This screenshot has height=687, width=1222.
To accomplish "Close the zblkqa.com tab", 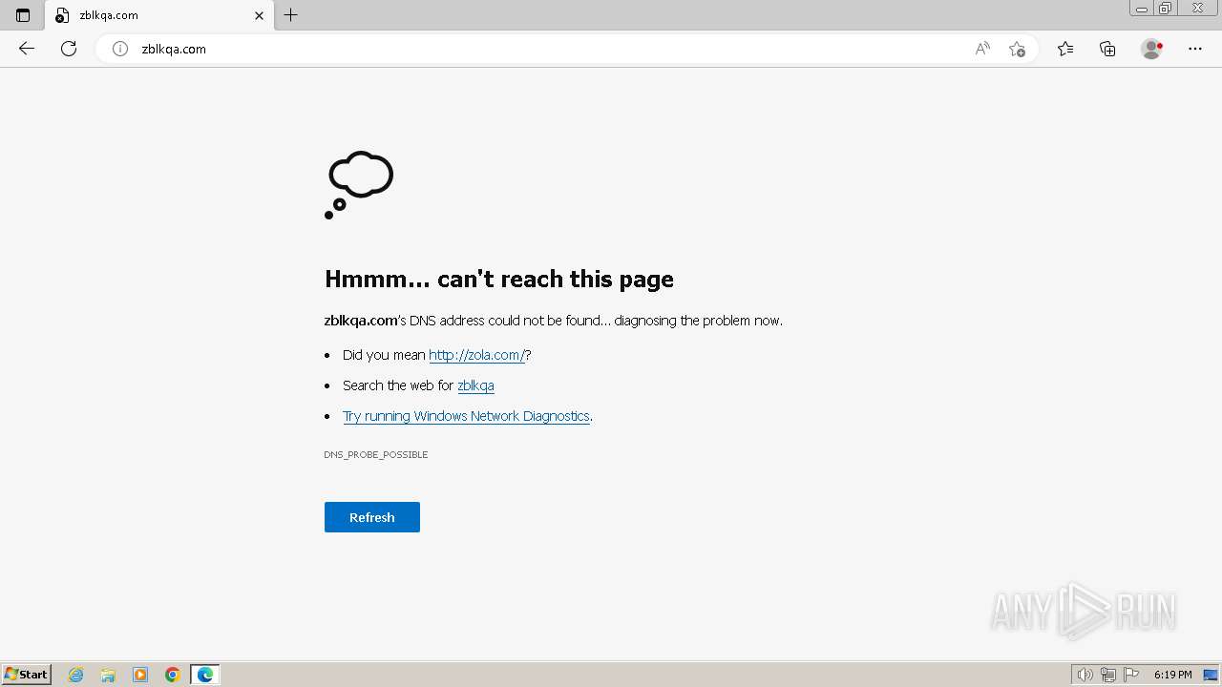I will click(x=259, y=15).
